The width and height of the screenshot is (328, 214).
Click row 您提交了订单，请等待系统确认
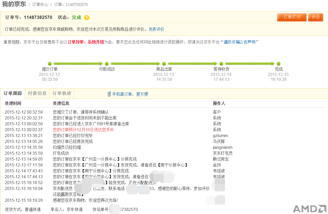click(x=81, y=112)
